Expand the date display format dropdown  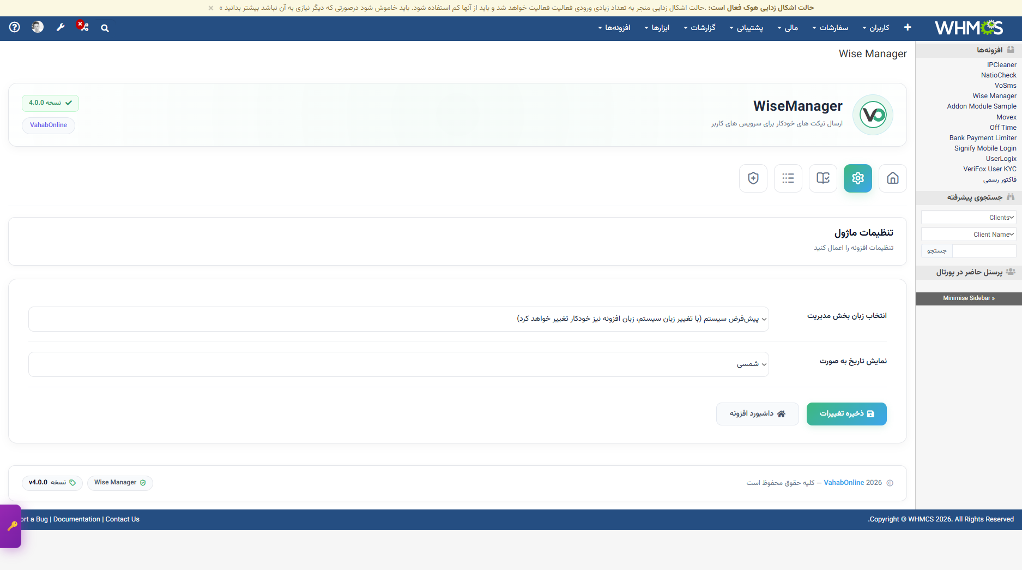pos(398,364)
